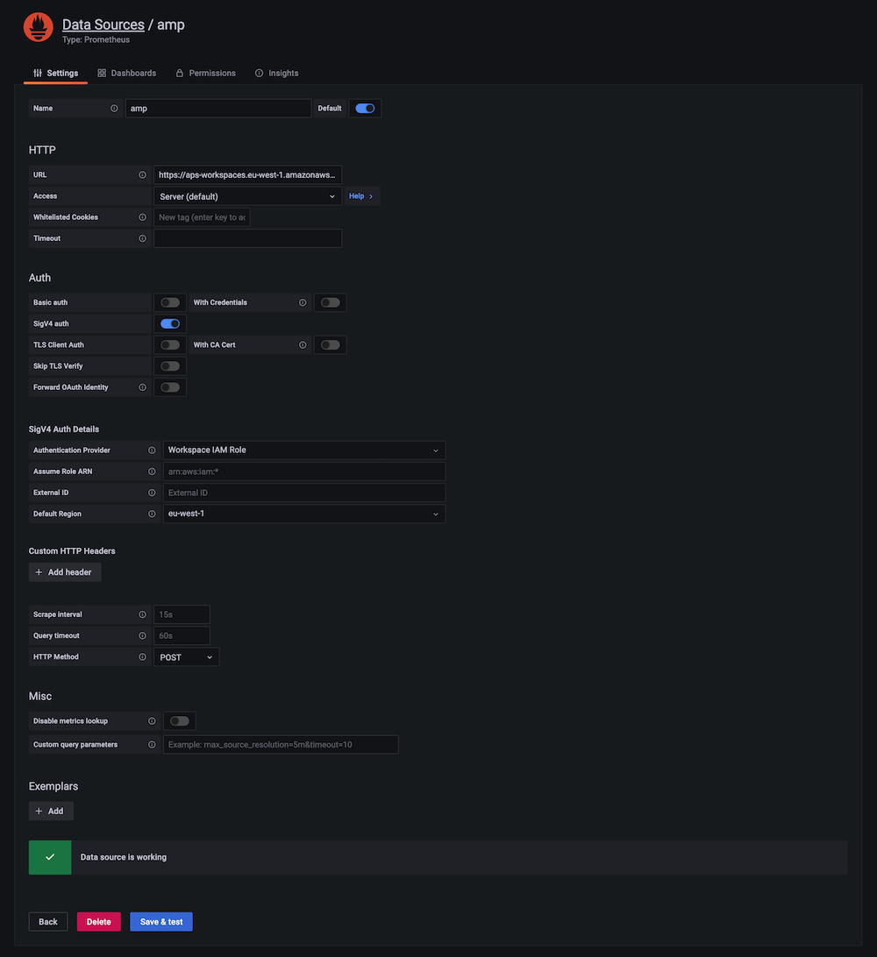The width and height of the screenshot is (877, 957).
Task: Click the info icon for With CA Cert
Action: tap(303, 344)
